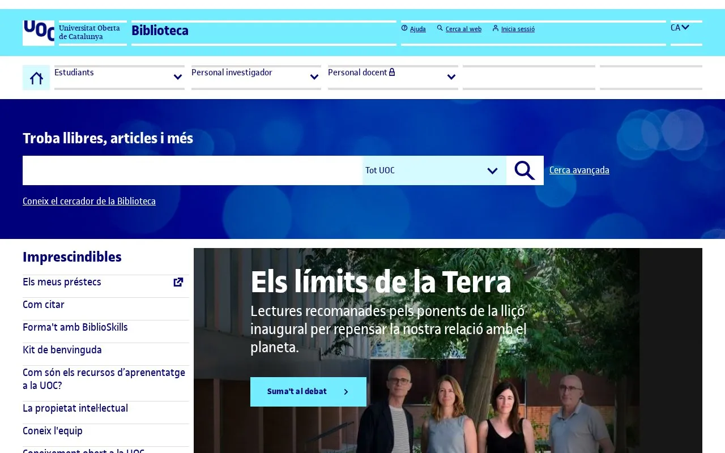Open the Cerca al web link
This screenshot has width=725, height=453.
(x=463, y=29)
